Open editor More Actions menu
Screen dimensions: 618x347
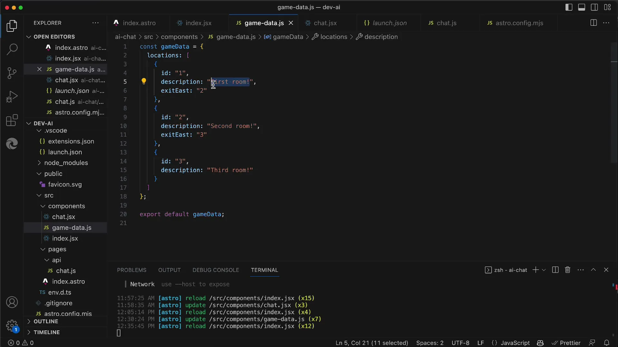(x=606, y=23)
